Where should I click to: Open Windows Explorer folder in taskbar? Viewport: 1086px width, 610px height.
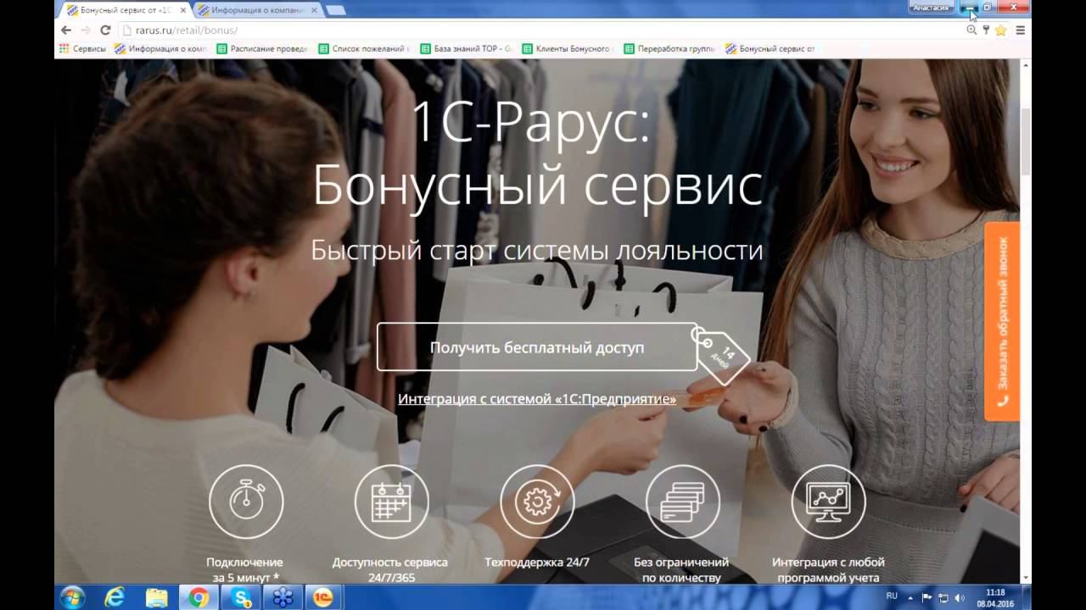point(157,597)
